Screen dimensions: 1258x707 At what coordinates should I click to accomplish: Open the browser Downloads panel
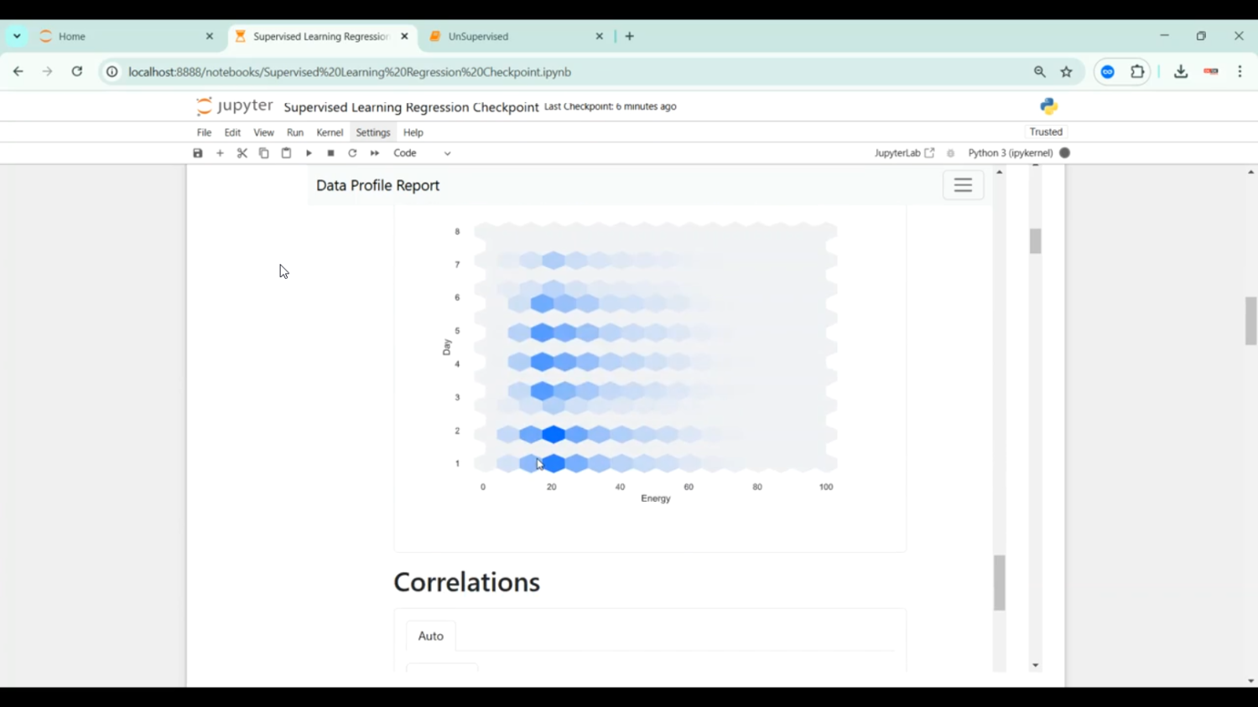click(1181, 72)
